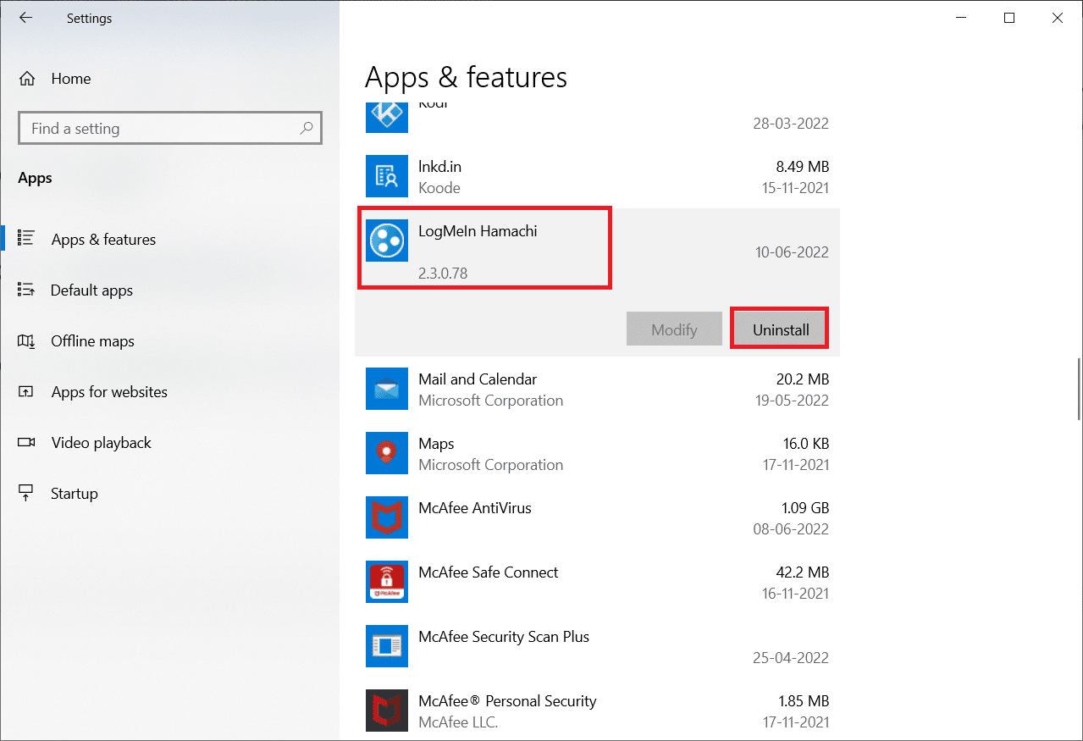This screenshot has height=741, width=1083.
Task: Select the McAfee Safe Connect entry
Action: pos(597,583)
